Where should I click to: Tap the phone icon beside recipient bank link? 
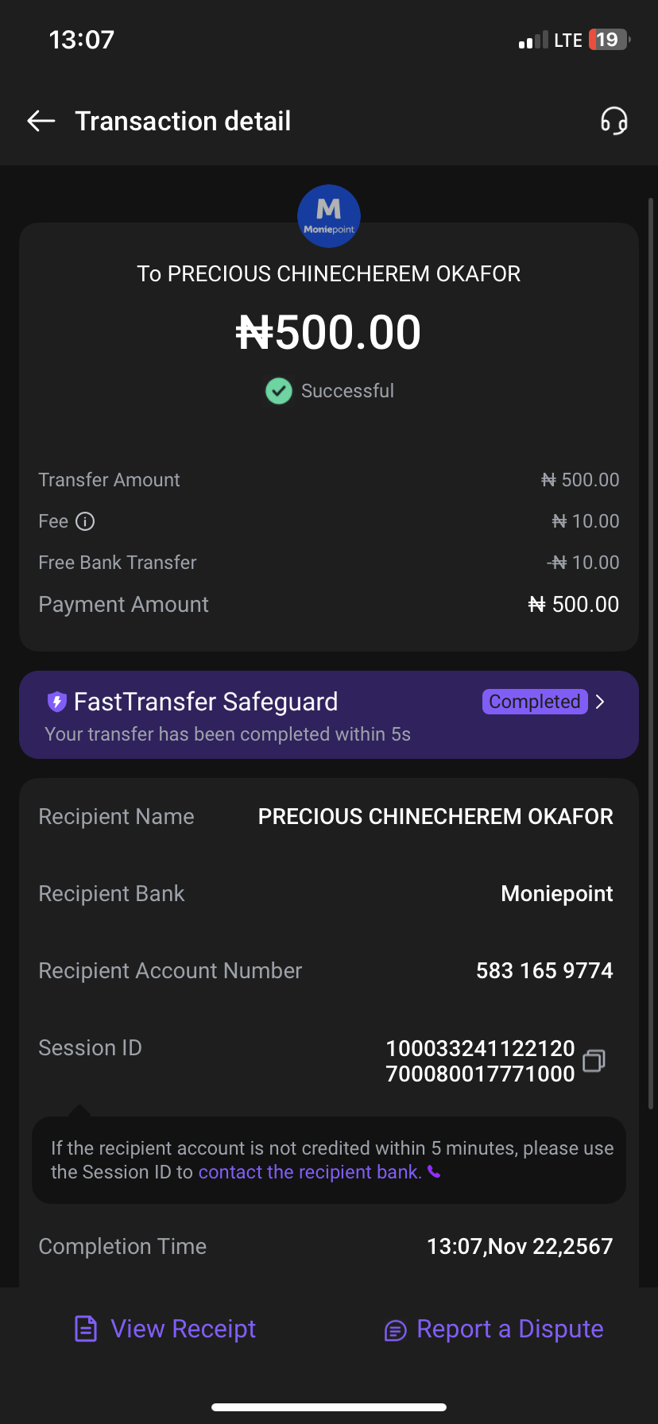point(434,1172)
